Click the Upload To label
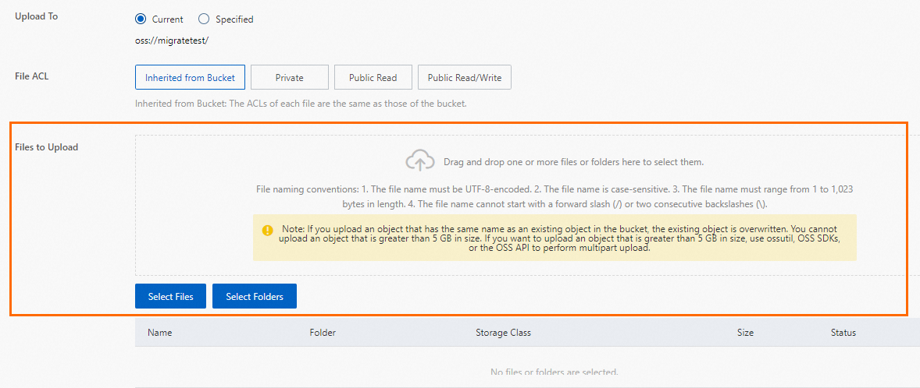 click(x=37, y=16)
